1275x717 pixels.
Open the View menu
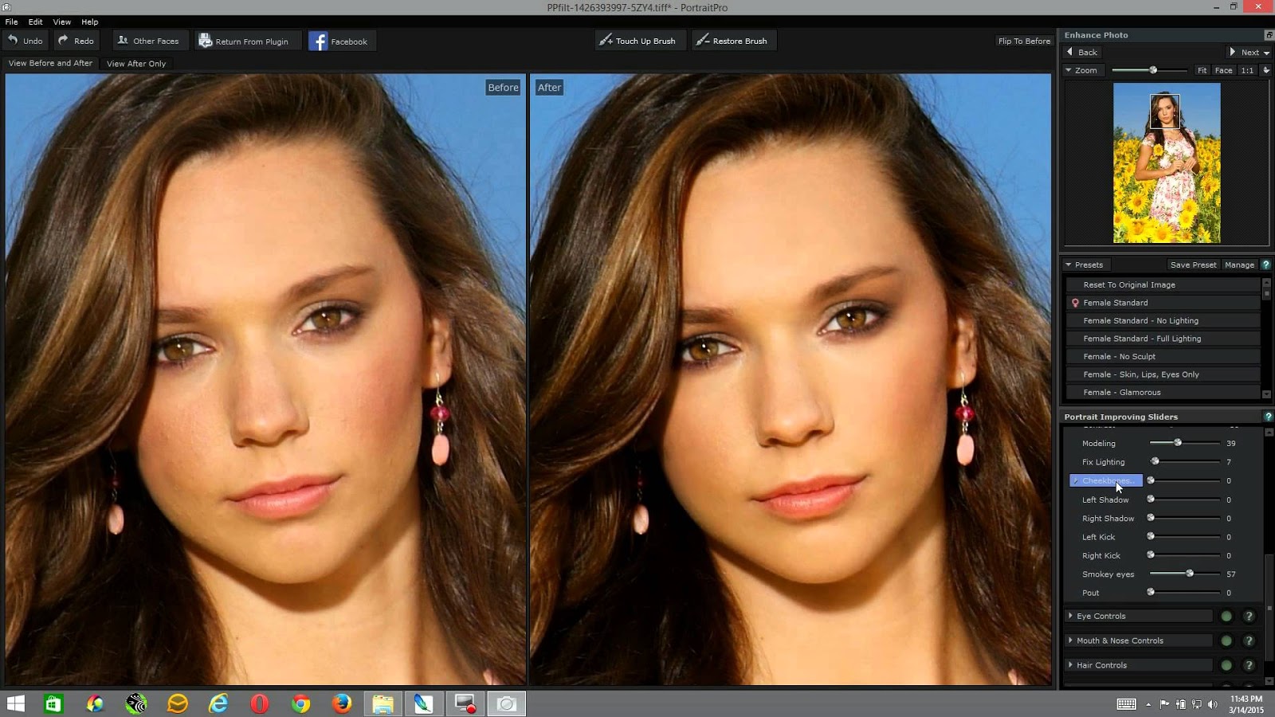[x=61, y=22]
